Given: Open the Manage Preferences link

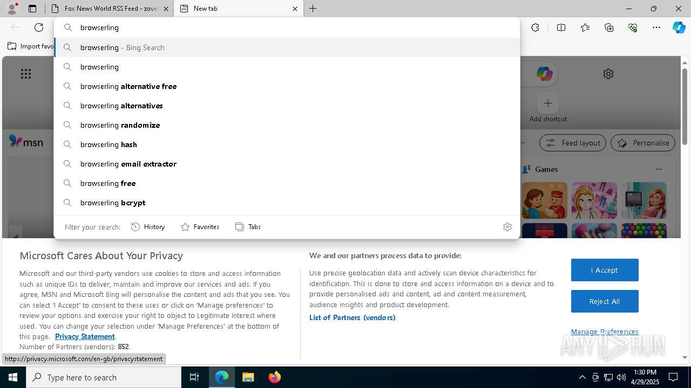Looking at the screenshot, I should coord(605,331).
